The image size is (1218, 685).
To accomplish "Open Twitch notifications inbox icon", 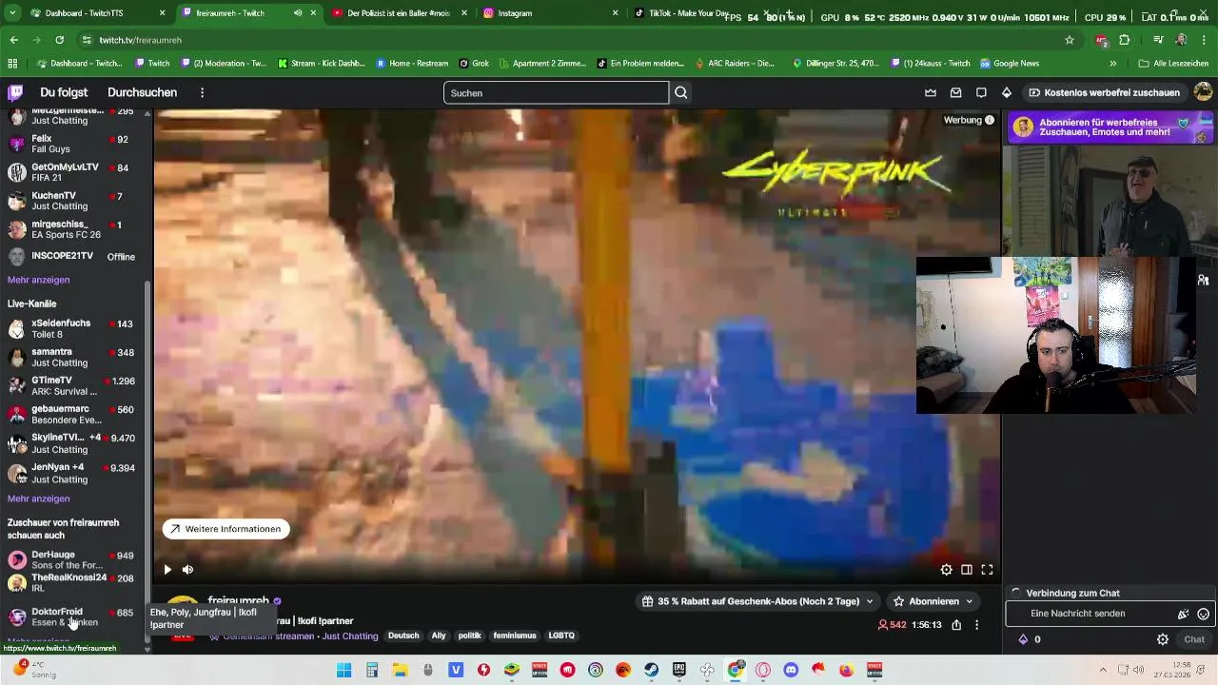I will click(x=955, y=92).
